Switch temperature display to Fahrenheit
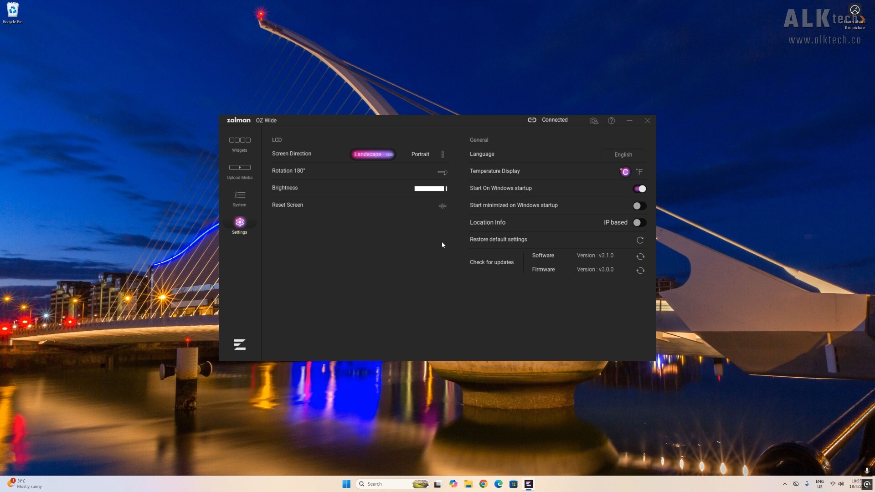Viewport: 875px width, 492px height. 639,172
